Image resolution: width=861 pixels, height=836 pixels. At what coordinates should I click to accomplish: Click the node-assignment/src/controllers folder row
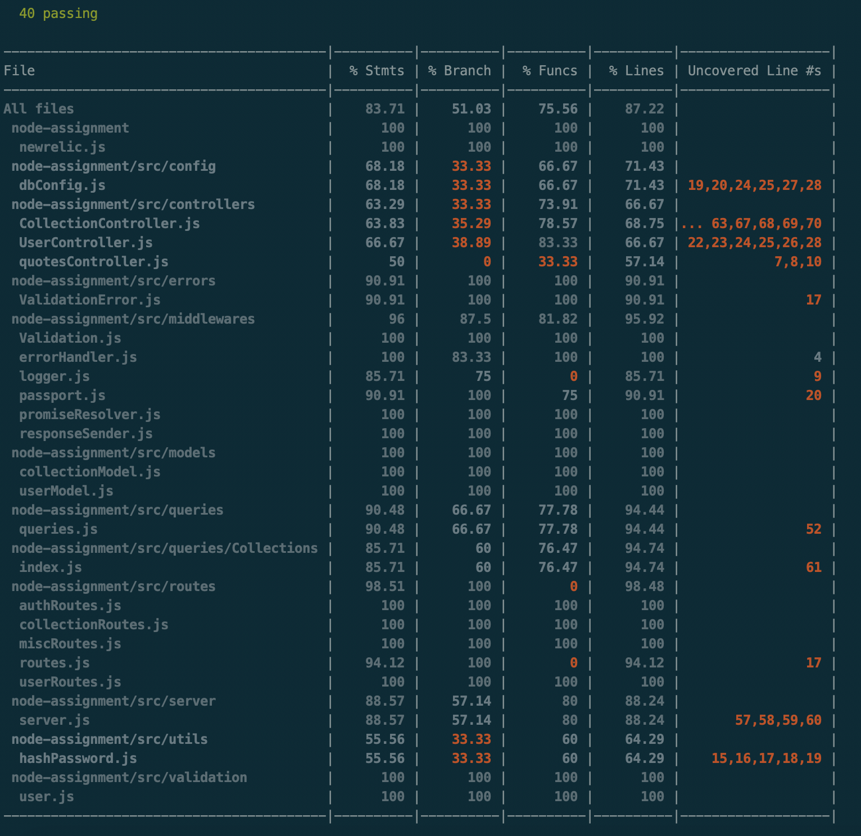tap(133, 205)
